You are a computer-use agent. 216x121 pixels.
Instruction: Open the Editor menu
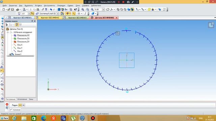[13, 5]
